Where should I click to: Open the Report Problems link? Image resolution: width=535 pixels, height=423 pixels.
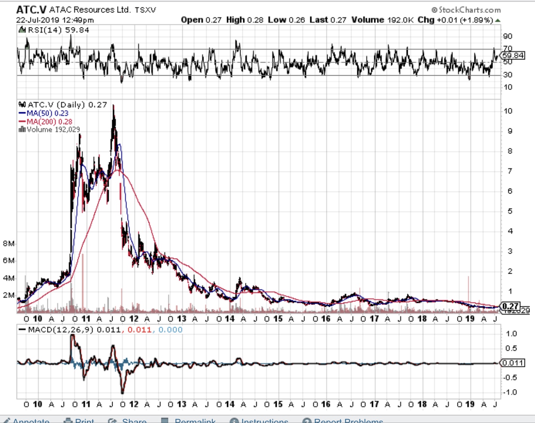[349, 420]
